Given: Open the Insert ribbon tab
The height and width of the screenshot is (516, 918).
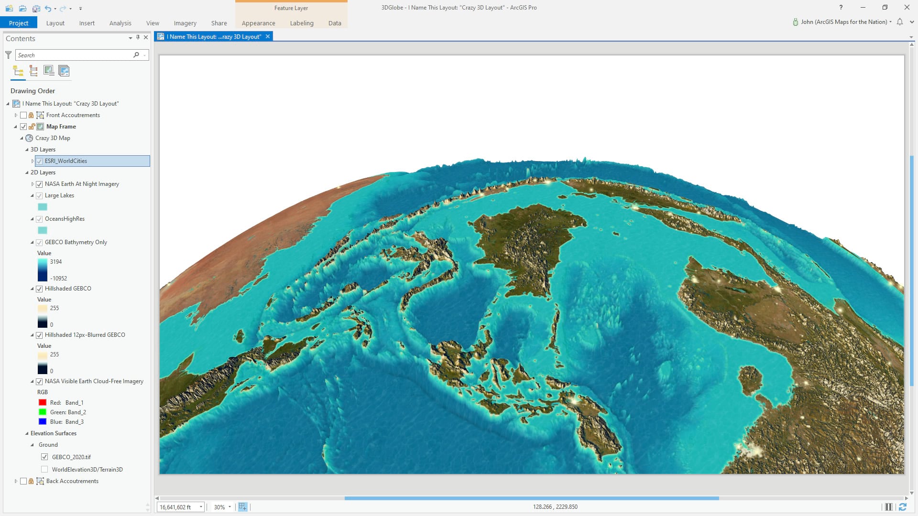Looking at the screenshot, I should pyautogui.click(x=87, y=23).
